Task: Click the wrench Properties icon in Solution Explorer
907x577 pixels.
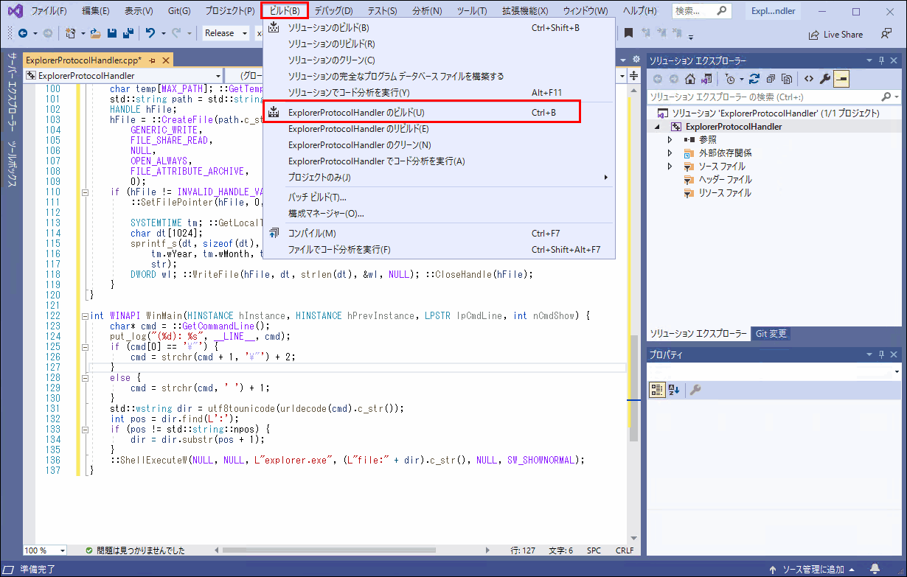Action: pyautogui.click(x=825, y=79)
